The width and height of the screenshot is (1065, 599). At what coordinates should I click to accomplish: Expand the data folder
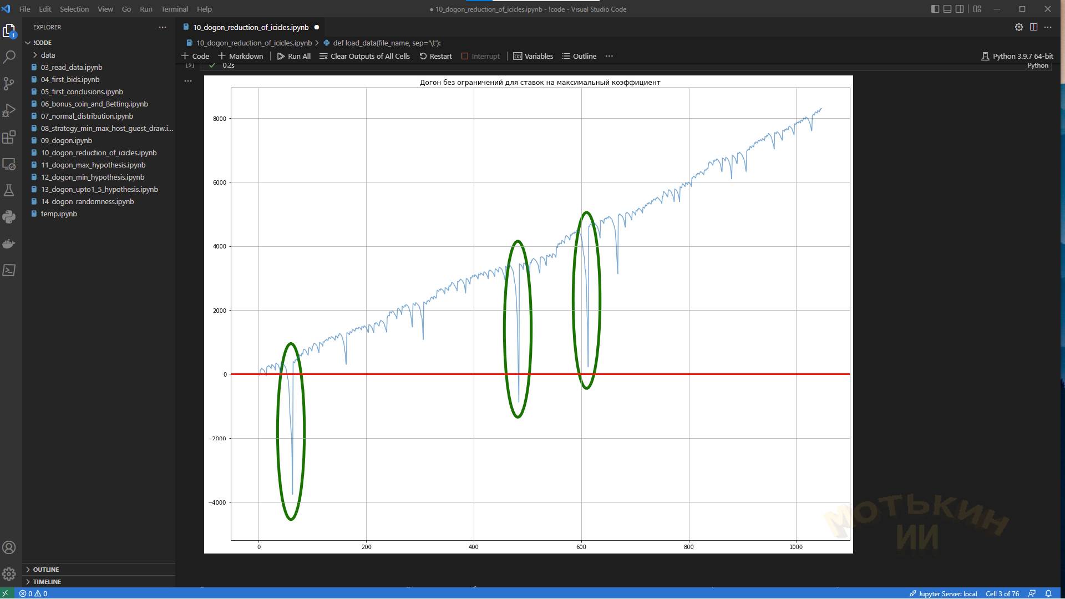click(48, 55)
